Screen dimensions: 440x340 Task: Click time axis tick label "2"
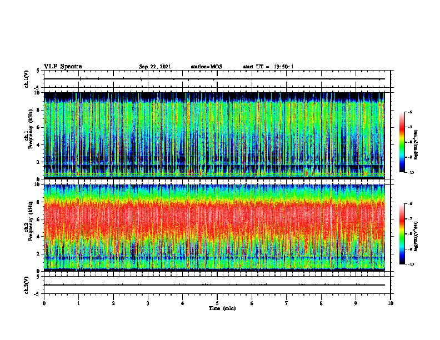point(113,303)
